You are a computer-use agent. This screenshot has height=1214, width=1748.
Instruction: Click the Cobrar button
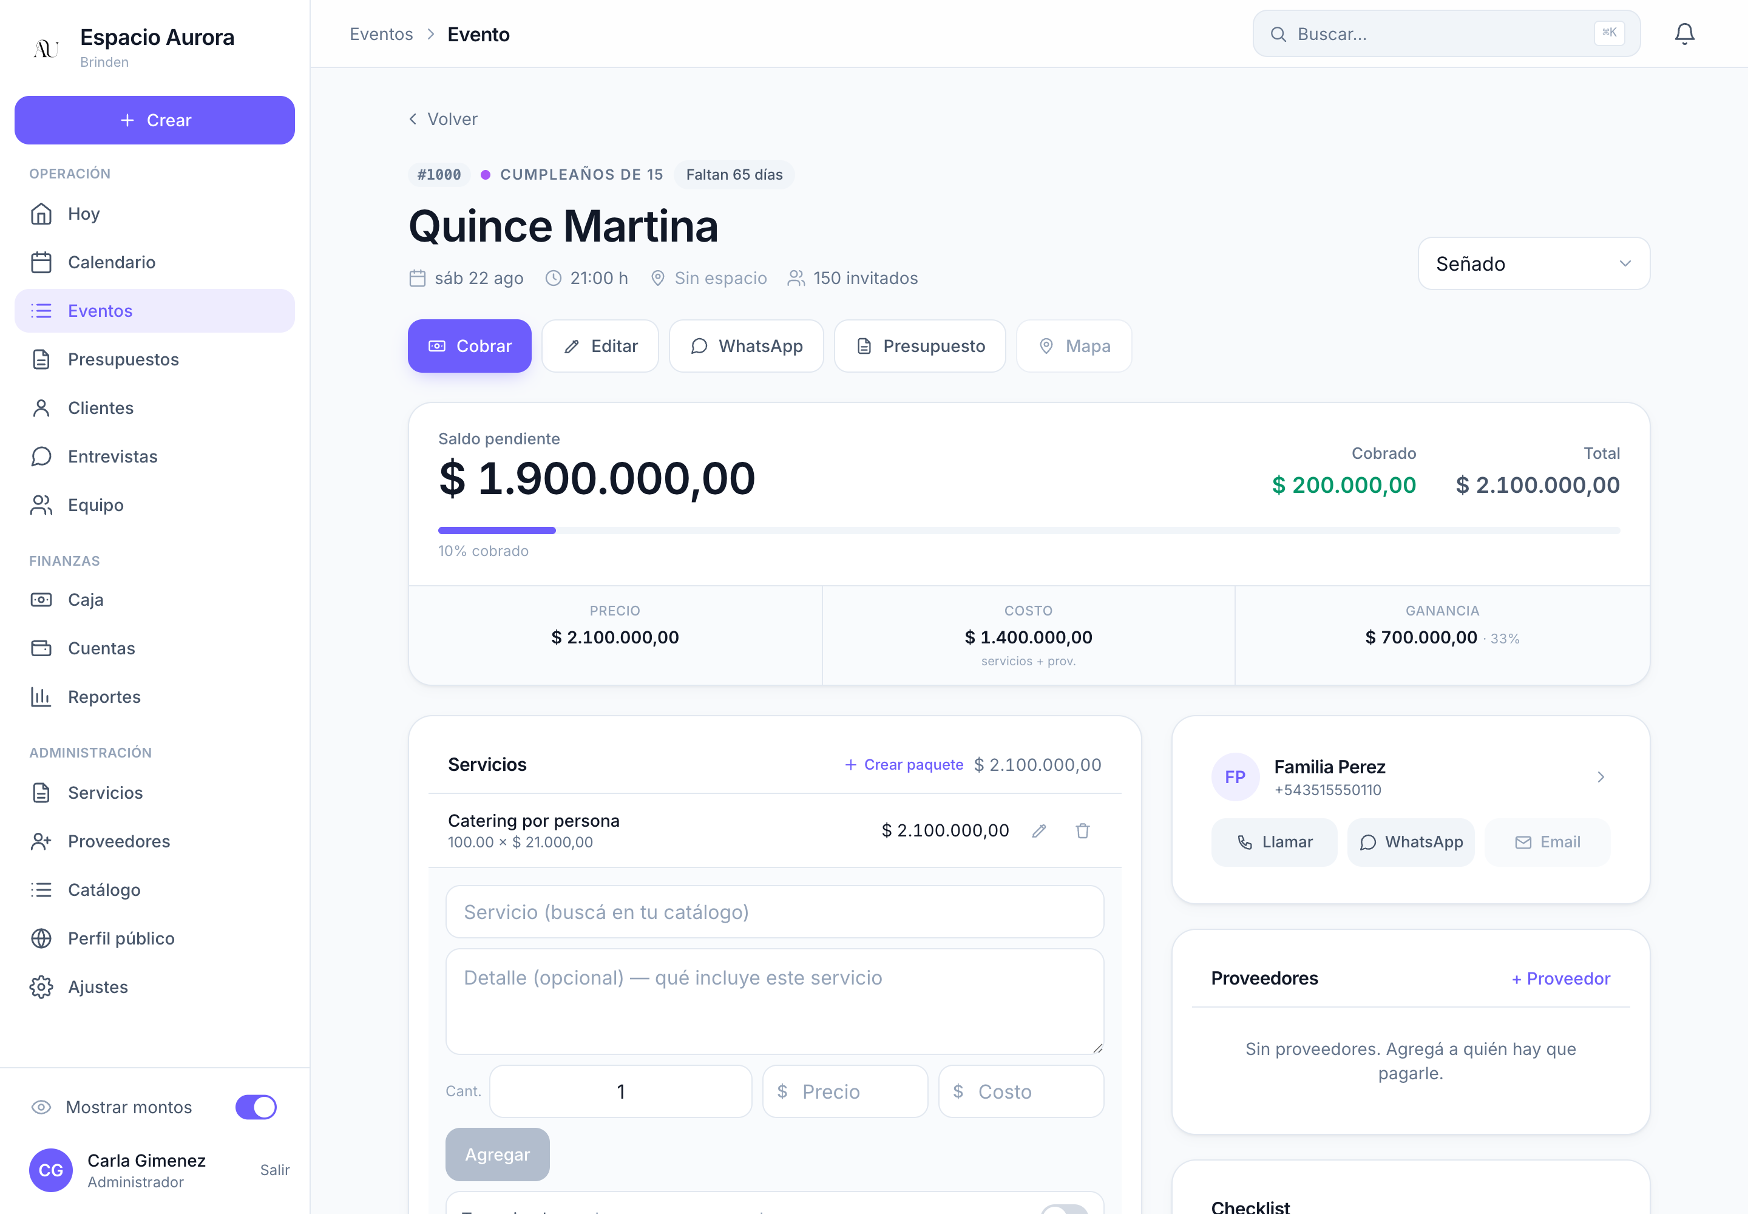point(469,346)
